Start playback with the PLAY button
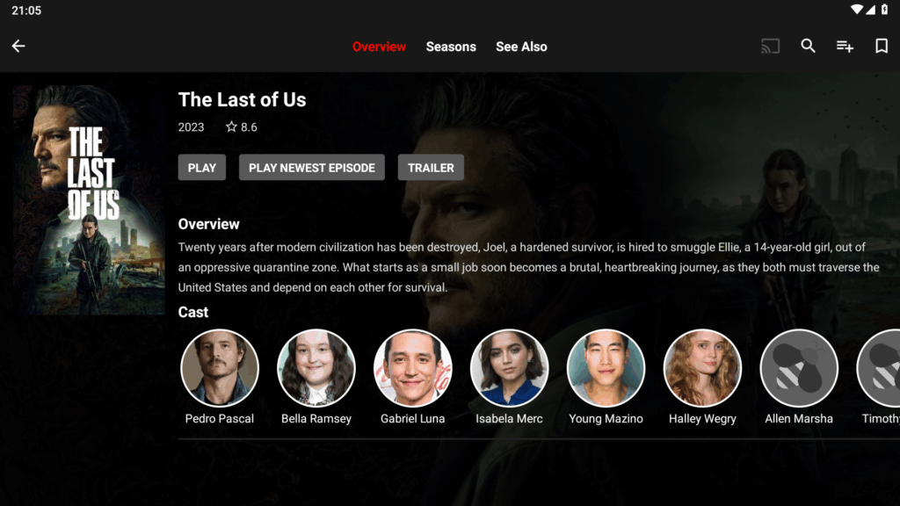Image resolution: width=900 pixels, height=506 pixels. pyautogui.click(x=202, y=168)
